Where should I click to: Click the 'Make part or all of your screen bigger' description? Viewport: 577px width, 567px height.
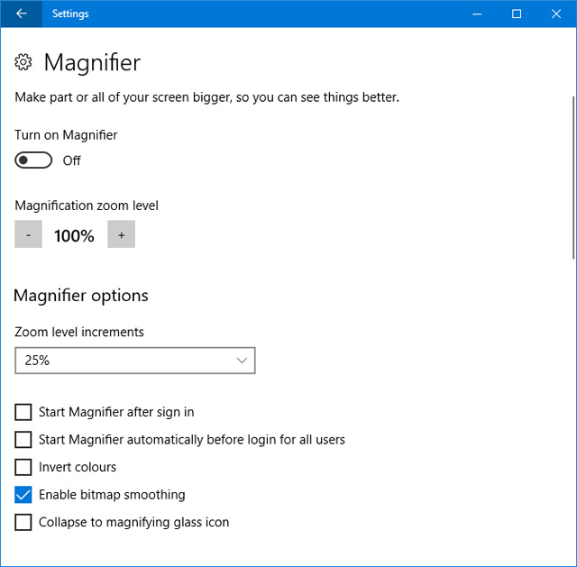(x=206, y=97)
